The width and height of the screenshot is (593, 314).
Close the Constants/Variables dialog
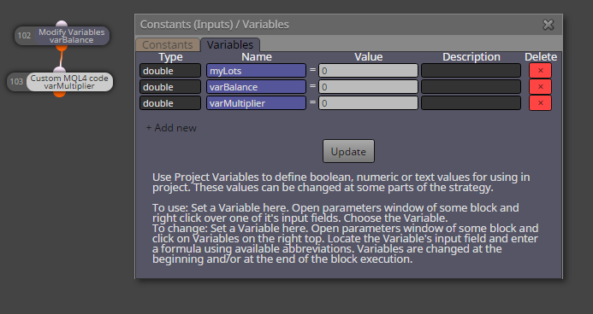coord(548,25)
